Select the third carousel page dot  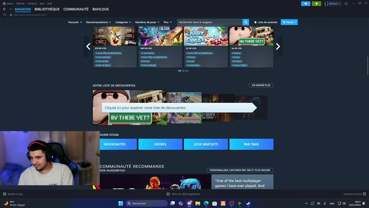point(187,71)
